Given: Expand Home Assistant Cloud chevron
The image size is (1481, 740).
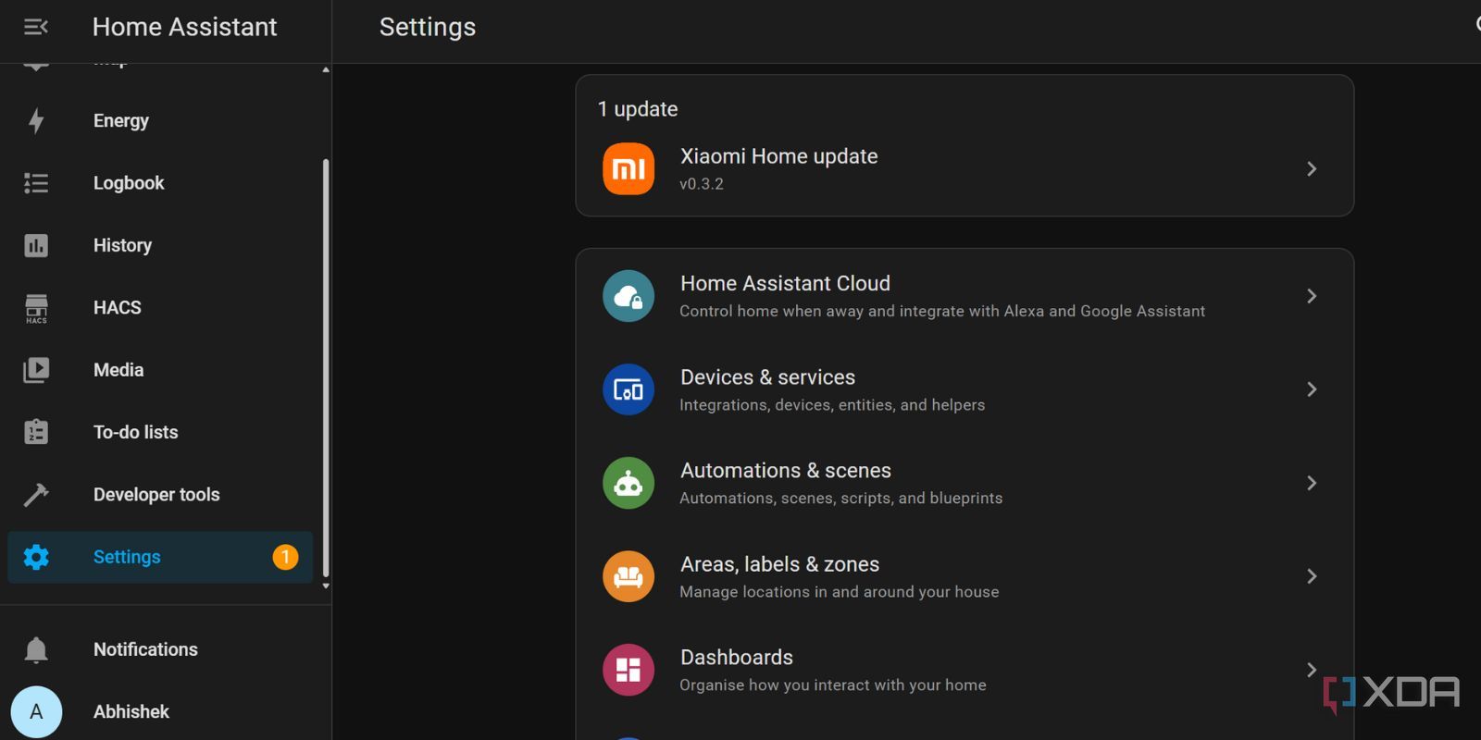Looking at the screenshot, I should 1312,296.
